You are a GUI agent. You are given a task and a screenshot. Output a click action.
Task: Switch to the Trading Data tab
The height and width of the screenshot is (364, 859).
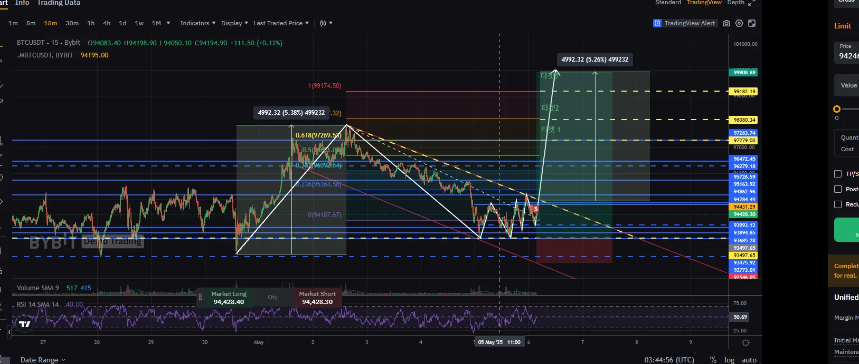59,3
